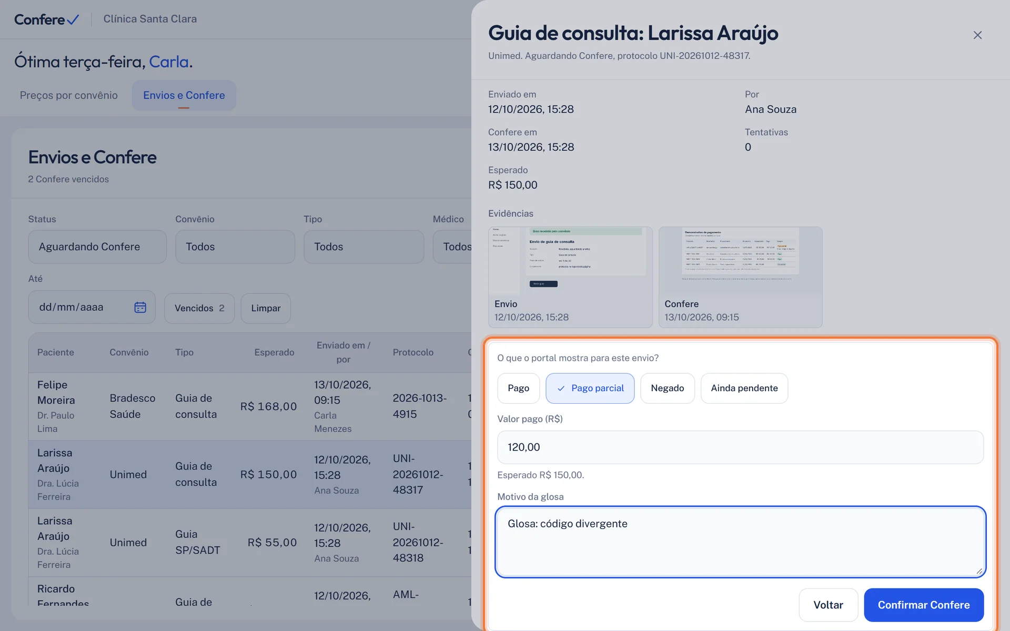
Task: Click the Voltar button
Action: tap(828, 605)
